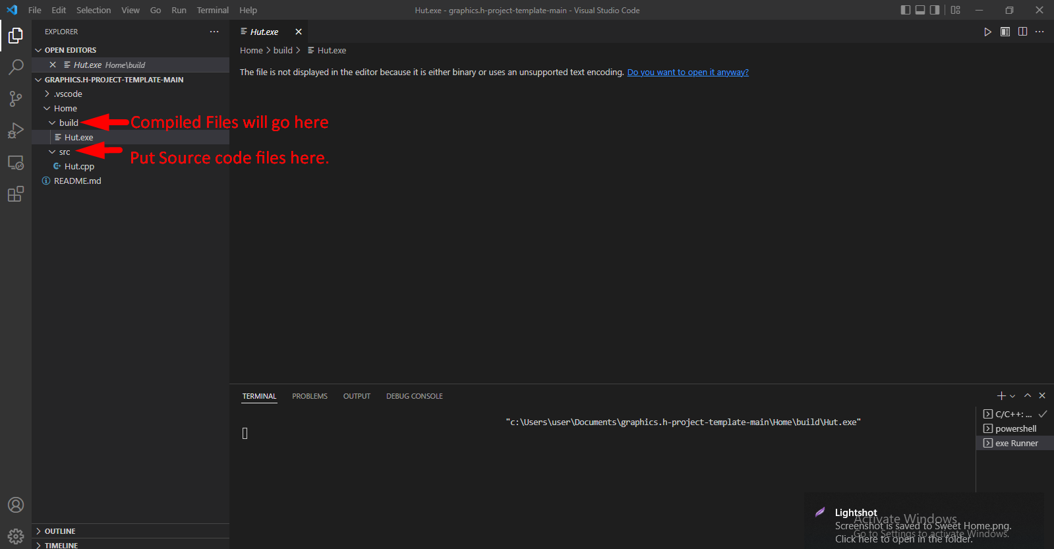Collapse the Home folder
Viewport: 1054px width, 549px height.
(131, 108)
